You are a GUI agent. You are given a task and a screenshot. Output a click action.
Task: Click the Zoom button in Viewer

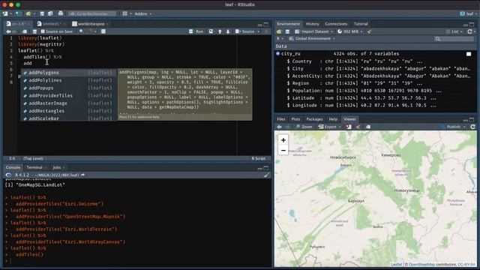coord(304,127)
